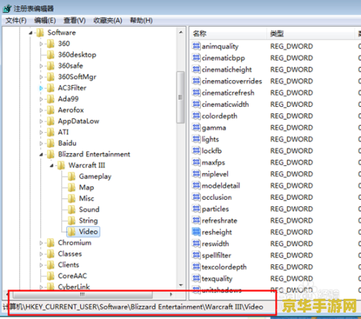
Task: Expand the Chromium key node
Action: [41, 243]
